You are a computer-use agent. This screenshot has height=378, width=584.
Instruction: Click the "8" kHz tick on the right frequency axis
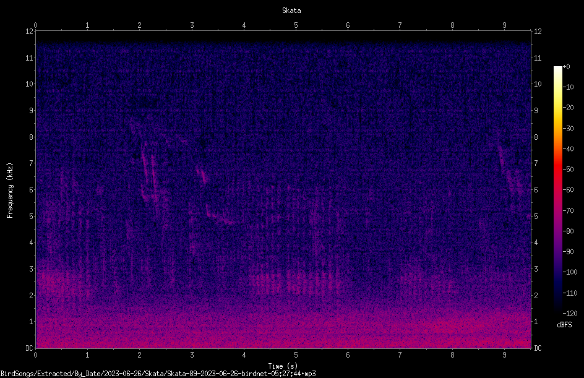(536, 137)
